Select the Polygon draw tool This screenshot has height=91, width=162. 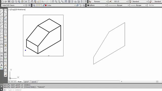(2, 19)
